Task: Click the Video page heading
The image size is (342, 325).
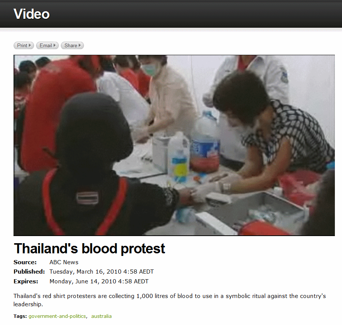Action: coord(31,14)
